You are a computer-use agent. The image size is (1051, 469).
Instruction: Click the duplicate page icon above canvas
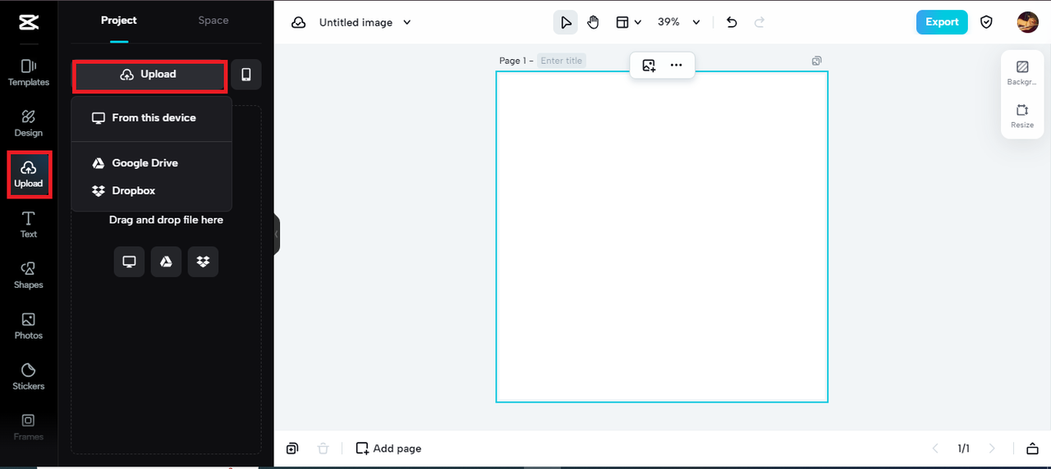click(x=816, y=61)
